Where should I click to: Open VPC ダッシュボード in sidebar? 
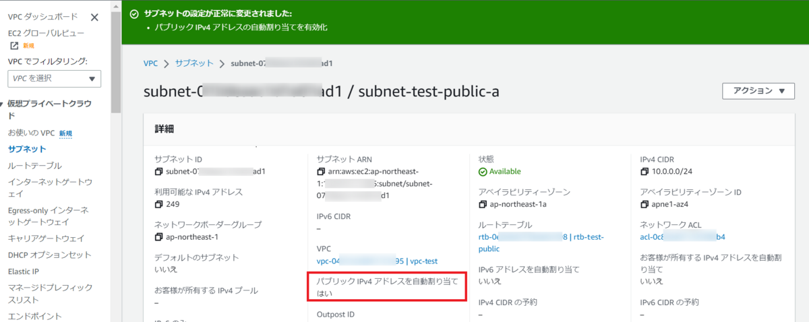42,16
